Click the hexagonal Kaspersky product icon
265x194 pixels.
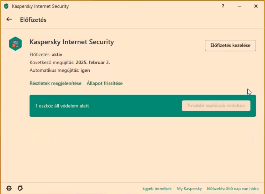(x=15, y=44)
